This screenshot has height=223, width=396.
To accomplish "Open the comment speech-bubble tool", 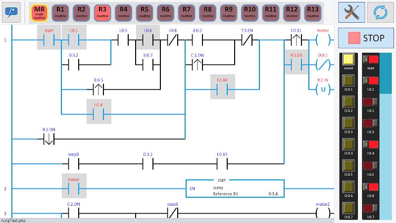I will 11,12.
